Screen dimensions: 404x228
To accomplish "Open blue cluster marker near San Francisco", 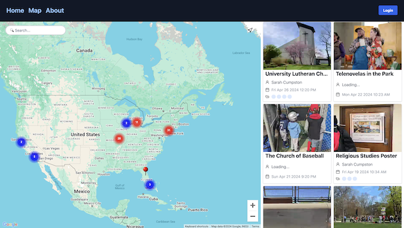I will click(x=21, y=142).
